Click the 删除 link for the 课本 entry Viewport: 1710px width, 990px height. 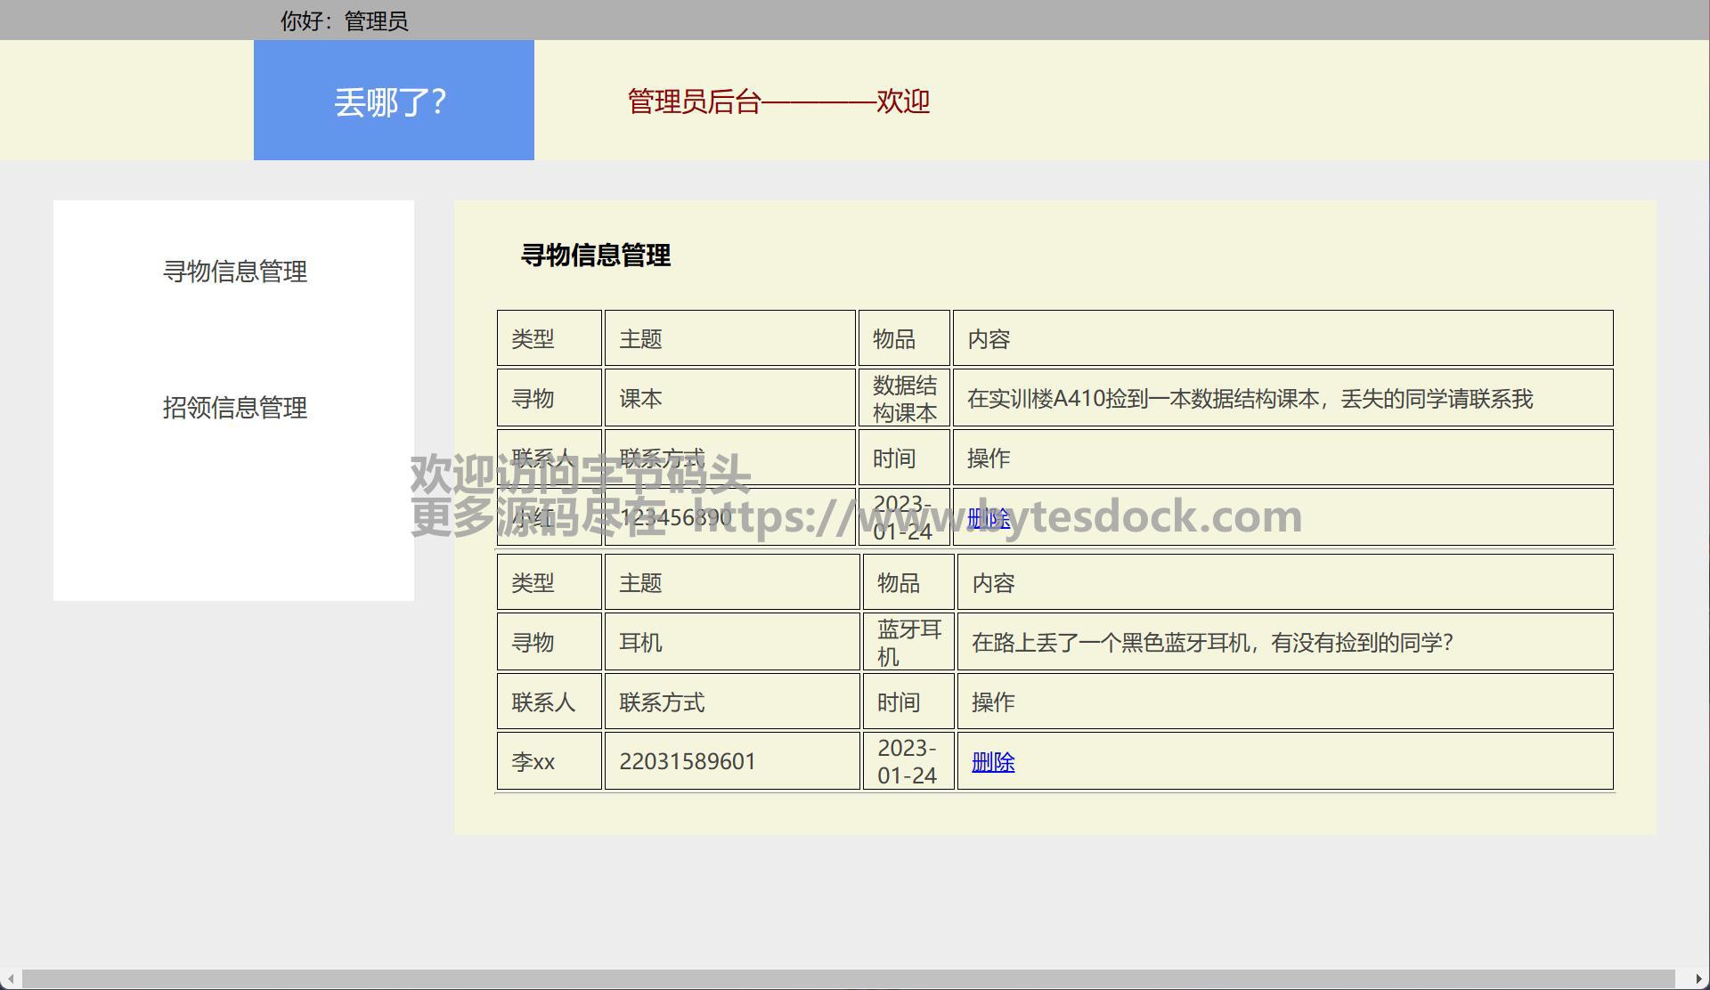tap(989, 518)
